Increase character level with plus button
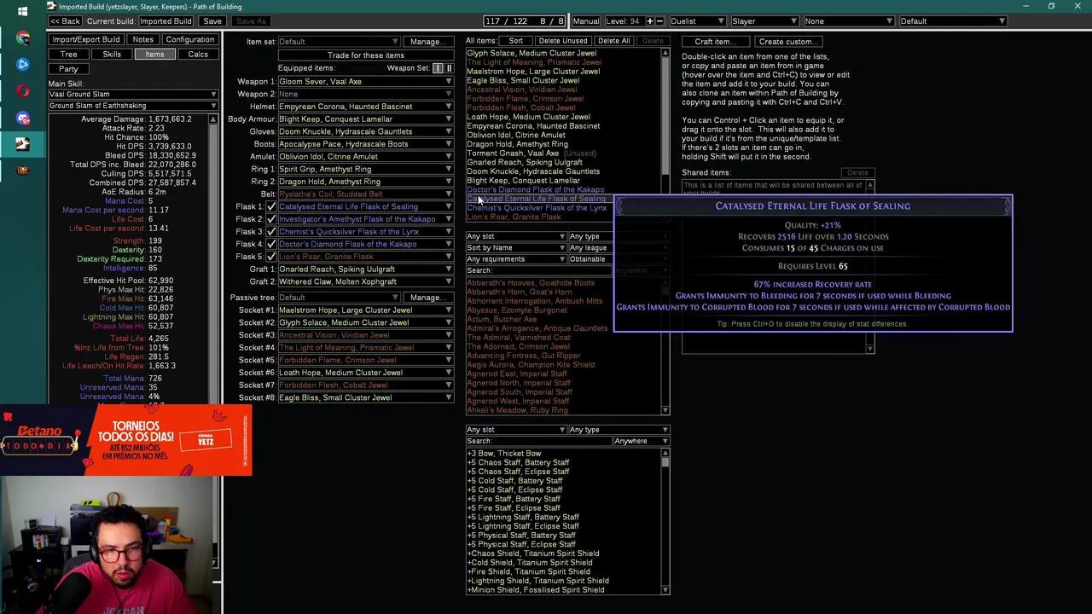The image size is (1092, 614). [649, 20]
